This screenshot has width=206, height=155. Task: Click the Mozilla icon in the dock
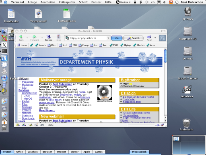tap(4, 58)
